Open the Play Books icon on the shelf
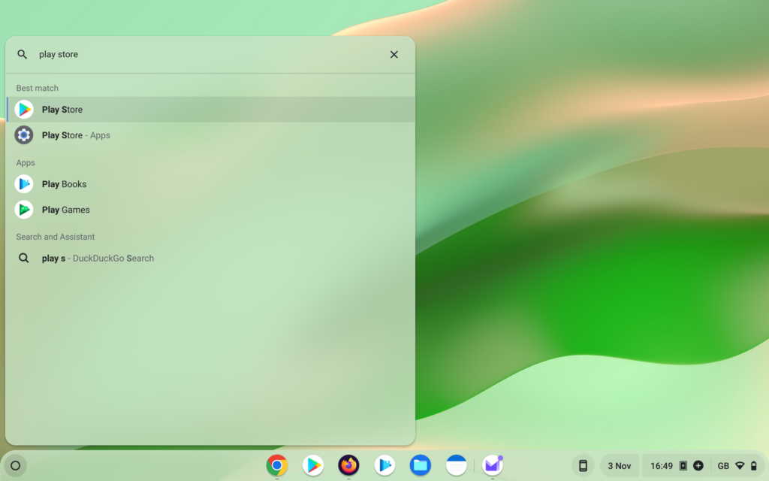 384,465
